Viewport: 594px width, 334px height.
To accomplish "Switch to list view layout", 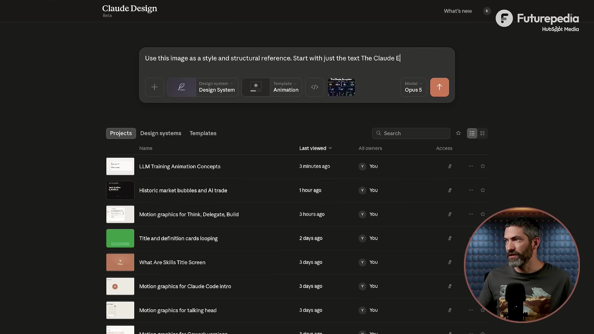I will tap(472, 133).
